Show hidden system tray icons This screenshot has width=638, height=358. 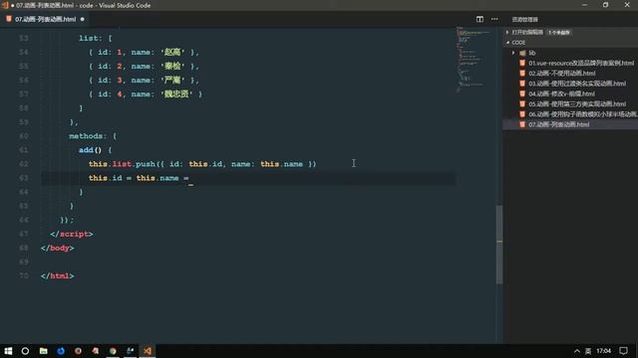point(576,351)
